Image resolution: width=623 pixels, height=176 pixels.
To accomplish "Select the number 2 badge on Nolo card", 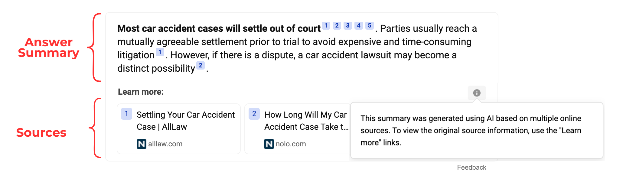I will click(x=254, y=114).
